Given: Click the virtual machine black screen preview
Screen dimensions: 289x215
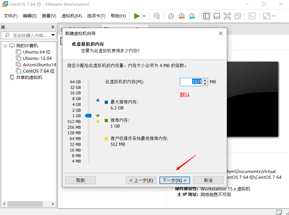Looking at the screenshot, I should (252, 99).
